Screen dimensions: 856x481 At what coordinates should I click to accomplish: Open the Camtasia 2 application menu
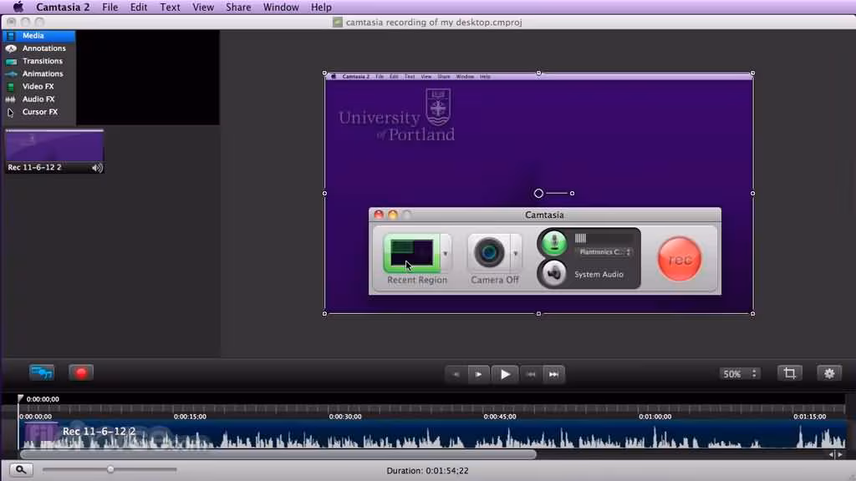point(63,7)
